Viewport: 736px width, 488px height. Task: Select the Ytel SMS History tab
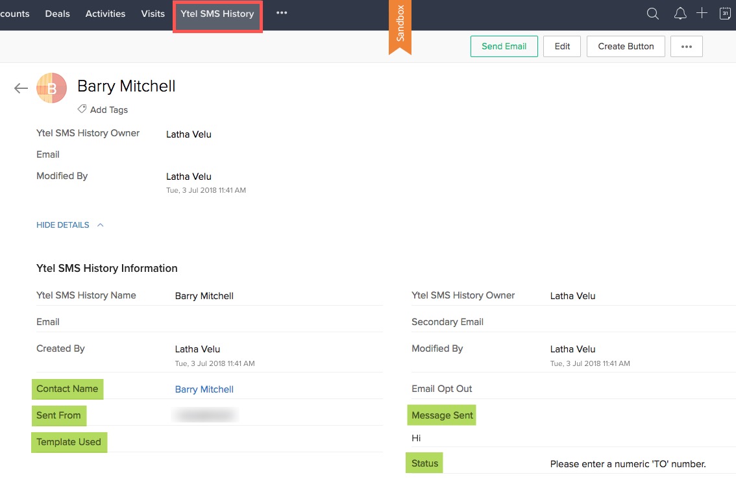(x=217, y=14)
